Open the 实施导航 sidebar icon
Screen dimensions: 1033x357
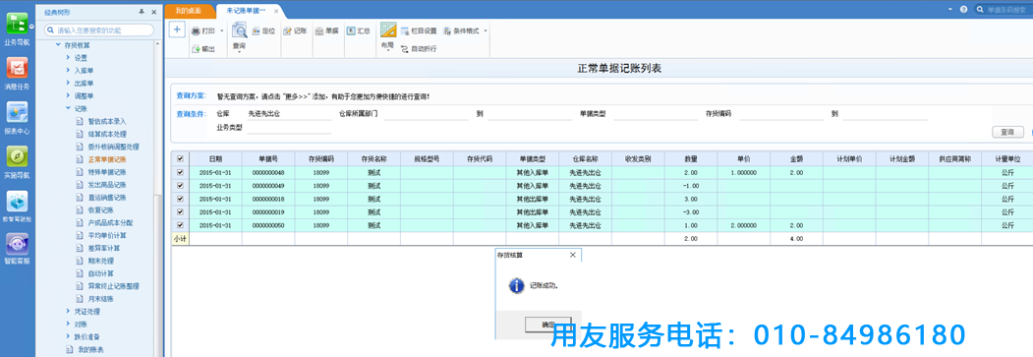point(17,156)
